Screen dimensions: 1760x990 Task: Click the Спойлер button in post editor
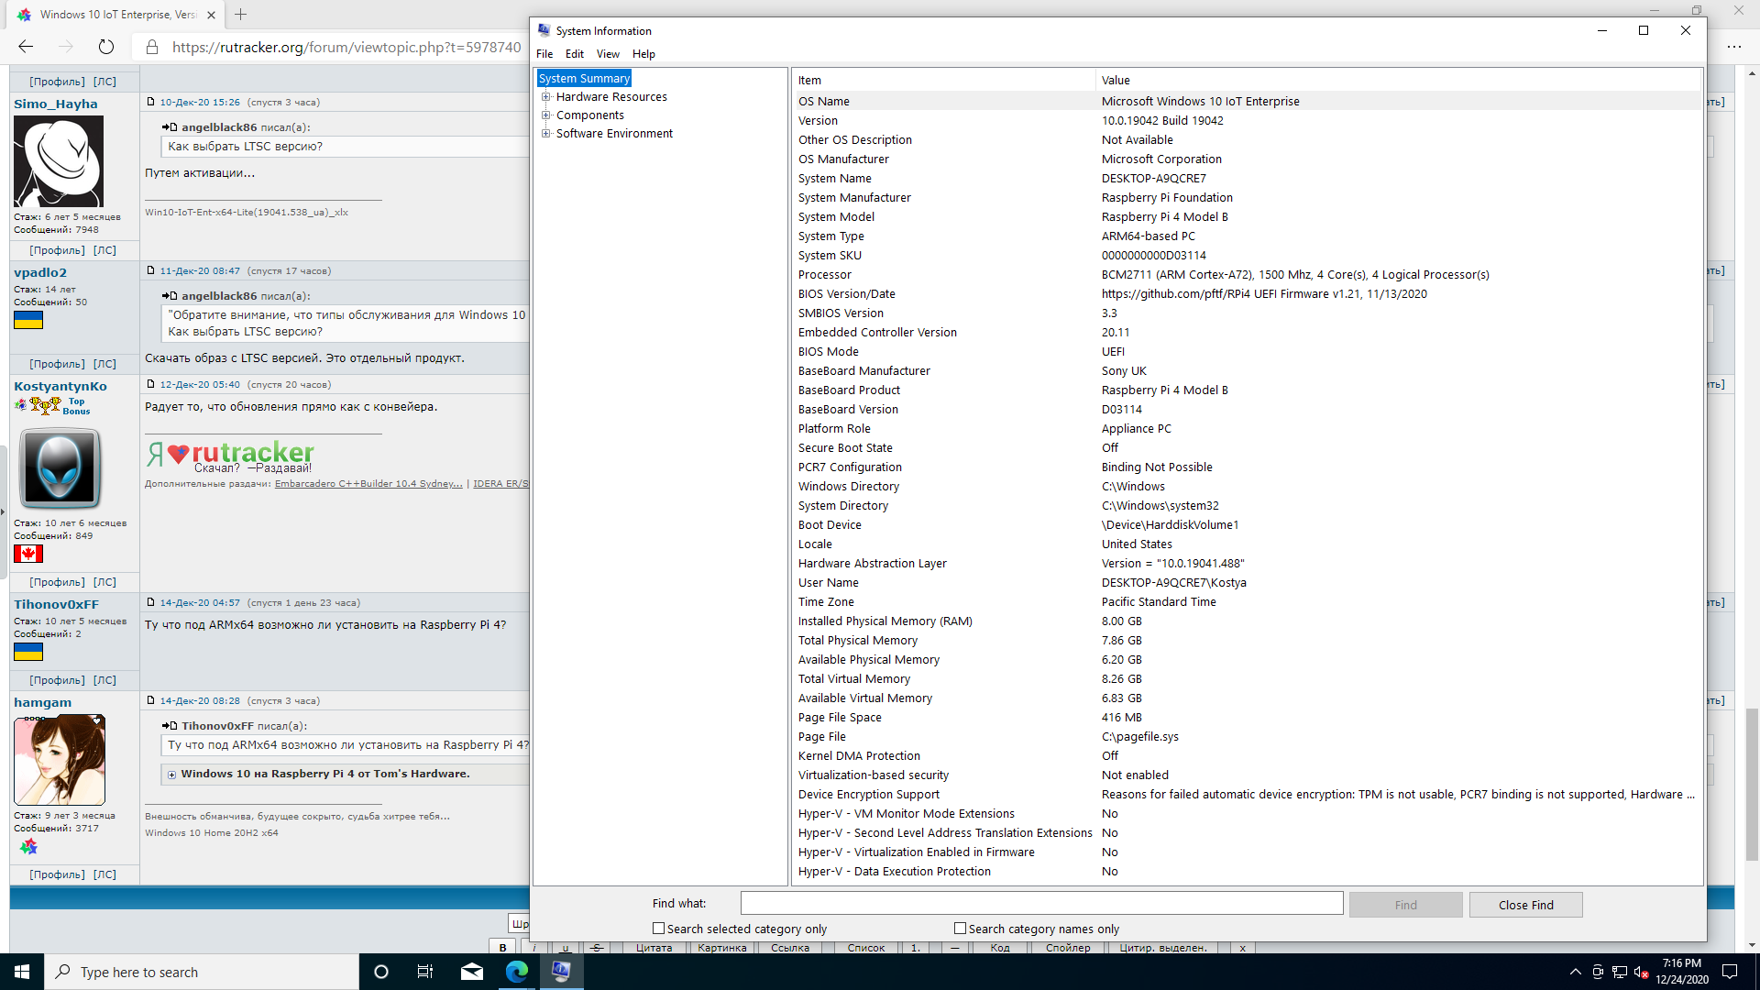click(1068, 947)
